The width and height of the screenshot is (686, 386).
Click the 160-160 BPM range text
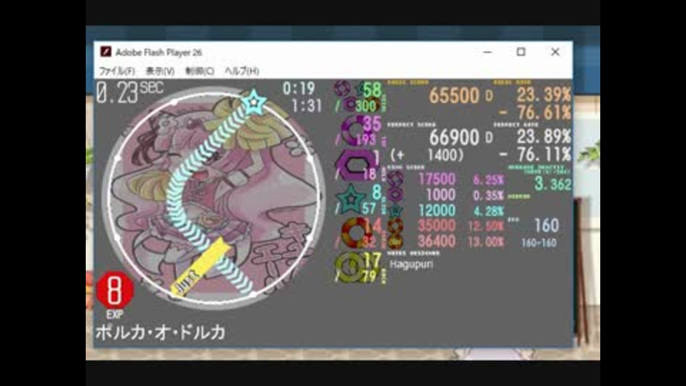pyautogui.click(x=539, y=243)
